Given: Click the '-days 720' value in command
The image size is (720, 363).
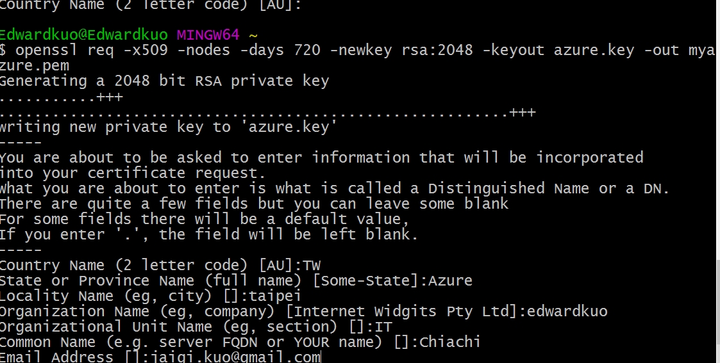Looking at the screenshot, I should coord(280,50).
